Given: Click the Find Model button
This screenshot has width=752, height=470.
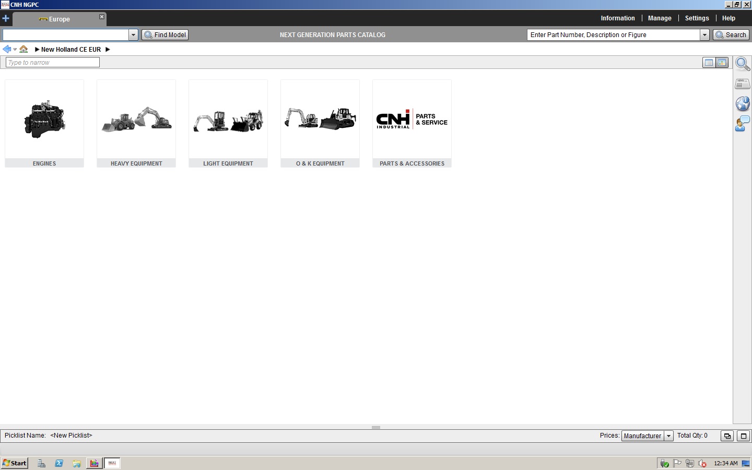Looking at the screenshot, I should 165,35.
